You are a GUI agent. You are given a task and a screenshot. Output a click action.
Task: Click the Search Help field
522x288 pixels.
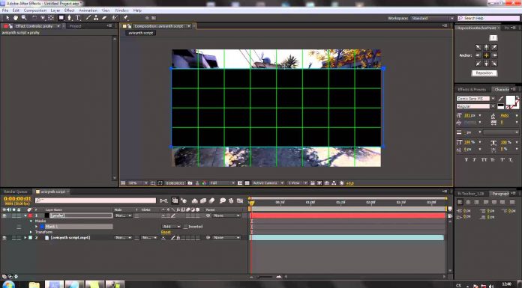(x=489, y=18)
